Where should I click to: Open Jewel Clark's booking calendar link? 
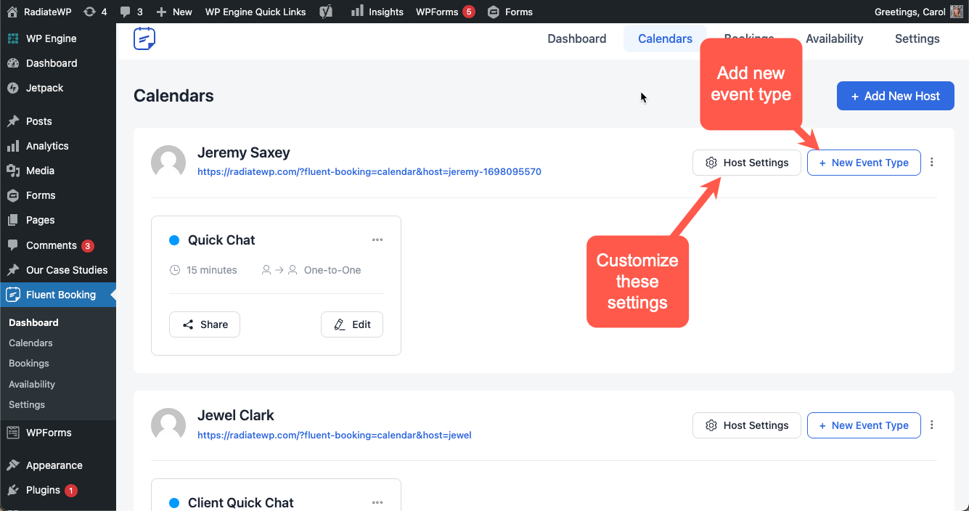pyautogui.click(x=335, y=436)
